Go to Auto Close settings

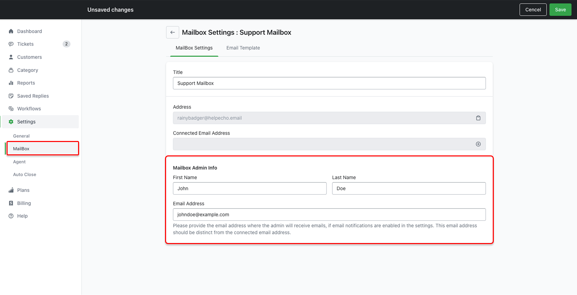[x=24, y=174]
